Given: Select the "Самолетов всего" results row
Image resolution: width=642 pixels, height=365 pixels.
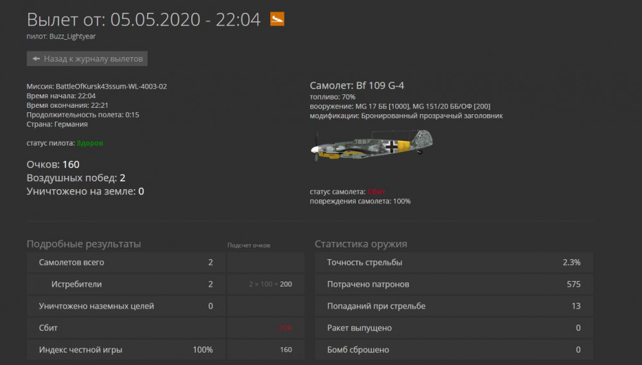Looking at the screenshot, I should (x=125, y=262).
